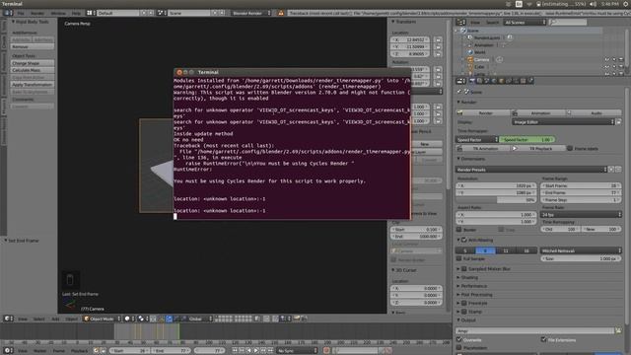Click the info editor type icon at top left
This screenshot has width=631, height=355.
click(8, 13)
